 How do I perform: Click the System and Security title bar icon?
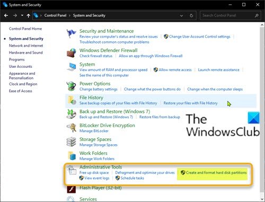click(5, 5)
